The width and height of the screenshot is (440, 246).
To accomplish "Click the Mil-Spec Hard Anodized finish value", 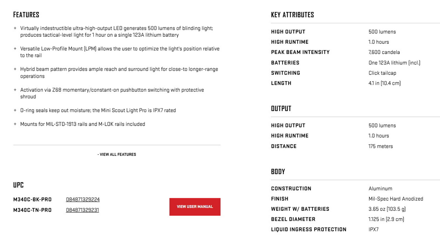I will tap(396, 199).
